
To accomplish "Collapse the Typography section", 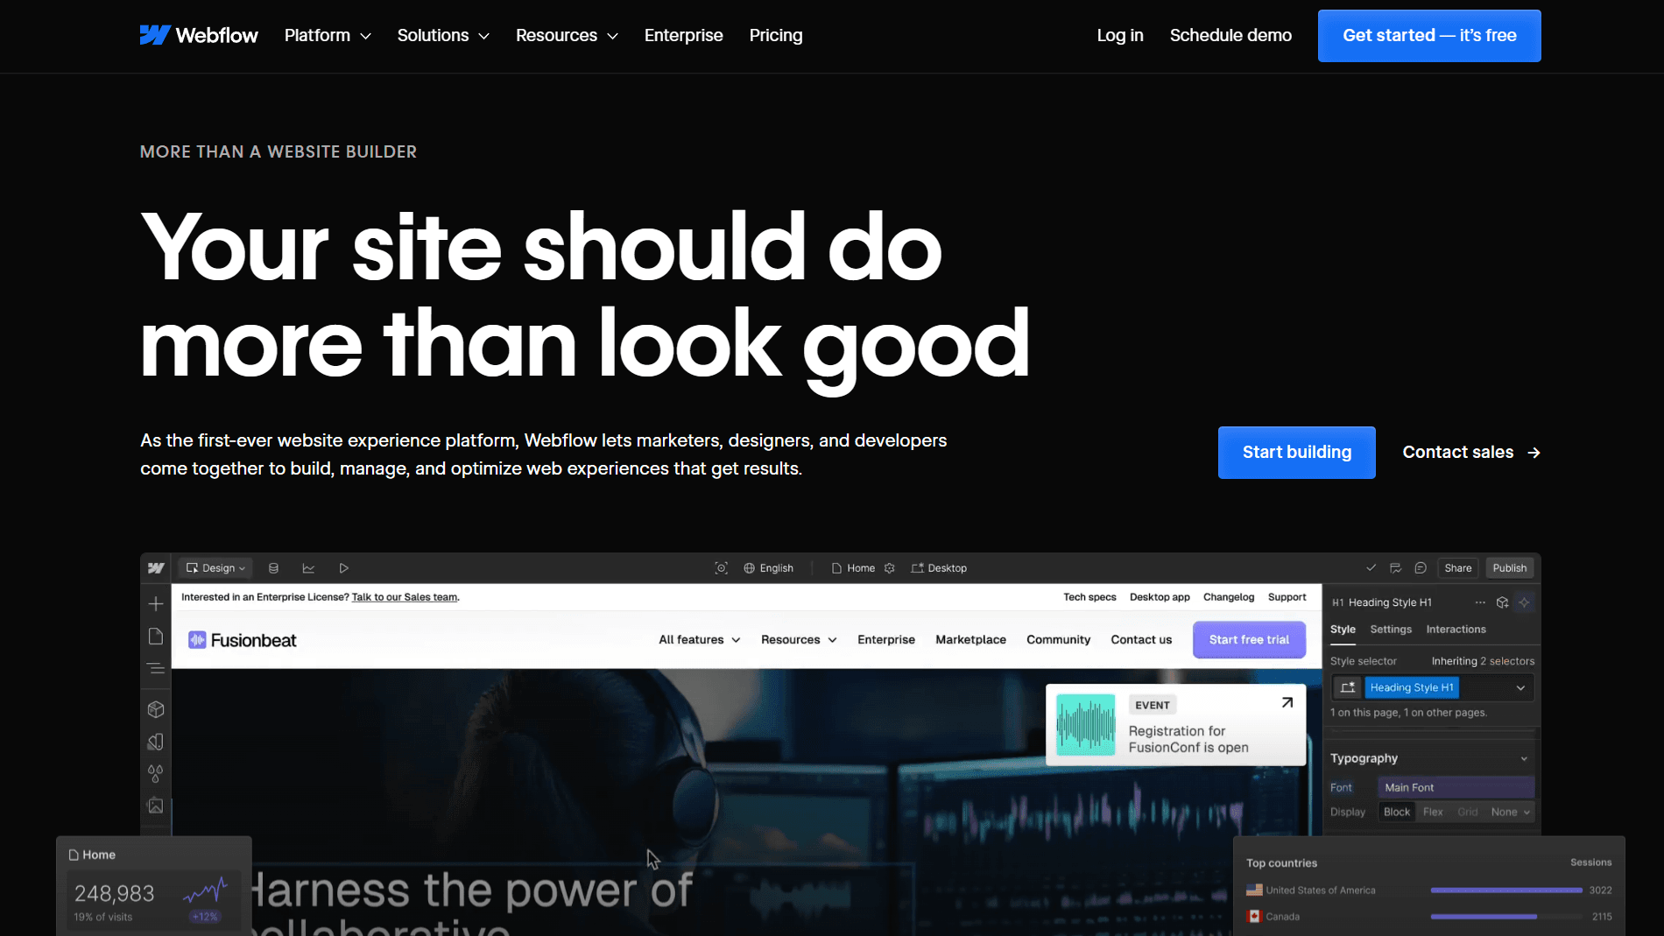I will 1524,759.
